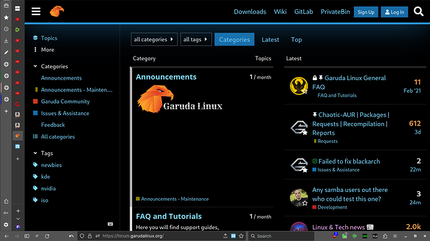Click the undo close tab arrow

[71, 236]
